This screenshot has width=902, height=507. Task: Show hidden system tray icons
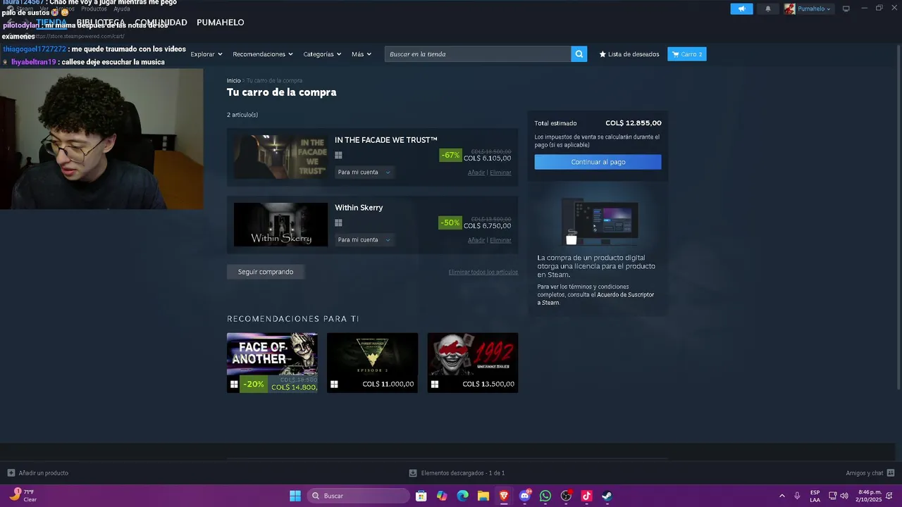(781, 496)
